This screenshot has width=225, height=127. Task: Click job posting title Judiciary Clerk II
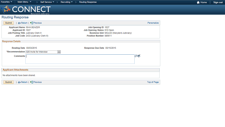click(34, 33)
